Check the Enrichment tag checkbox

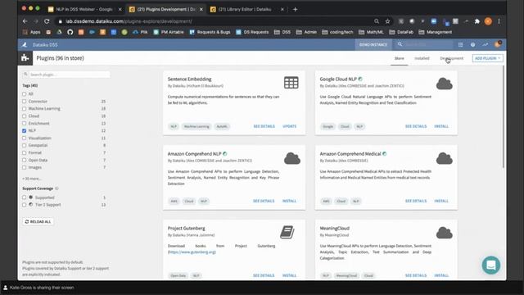tap(24, 124)
